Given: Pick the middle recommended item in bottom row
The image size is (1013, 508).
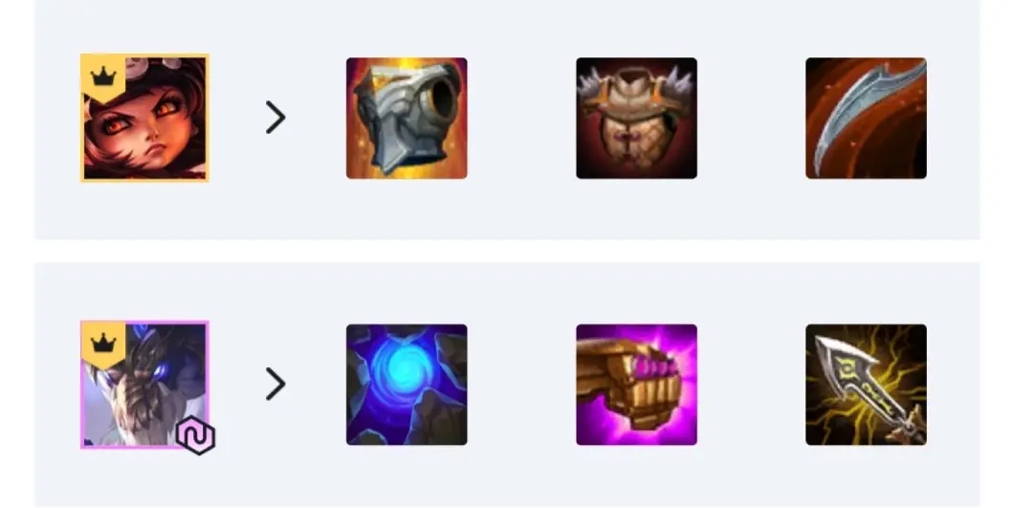Looking at the screenshot, I should pos(636,385).
